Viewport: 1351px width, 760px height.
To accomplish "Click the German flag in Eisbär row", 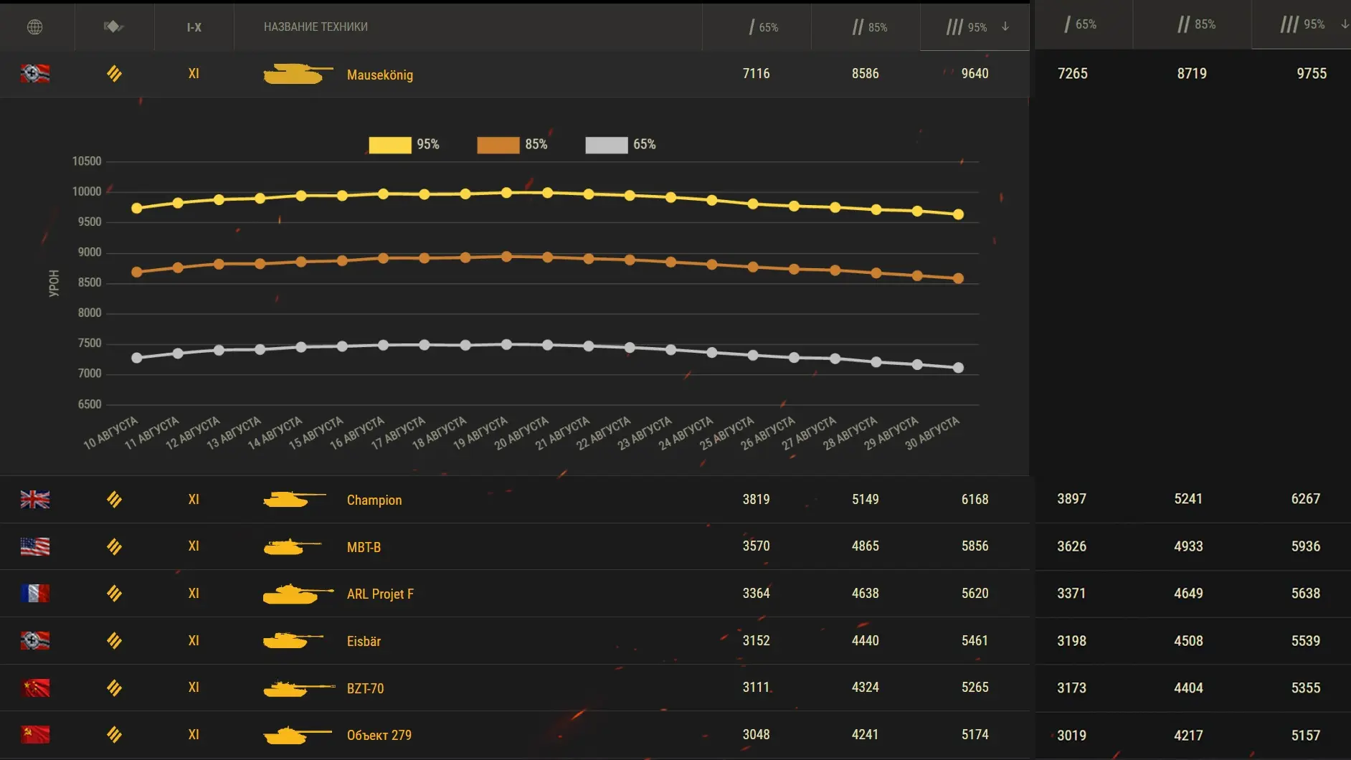I will 34,640.
